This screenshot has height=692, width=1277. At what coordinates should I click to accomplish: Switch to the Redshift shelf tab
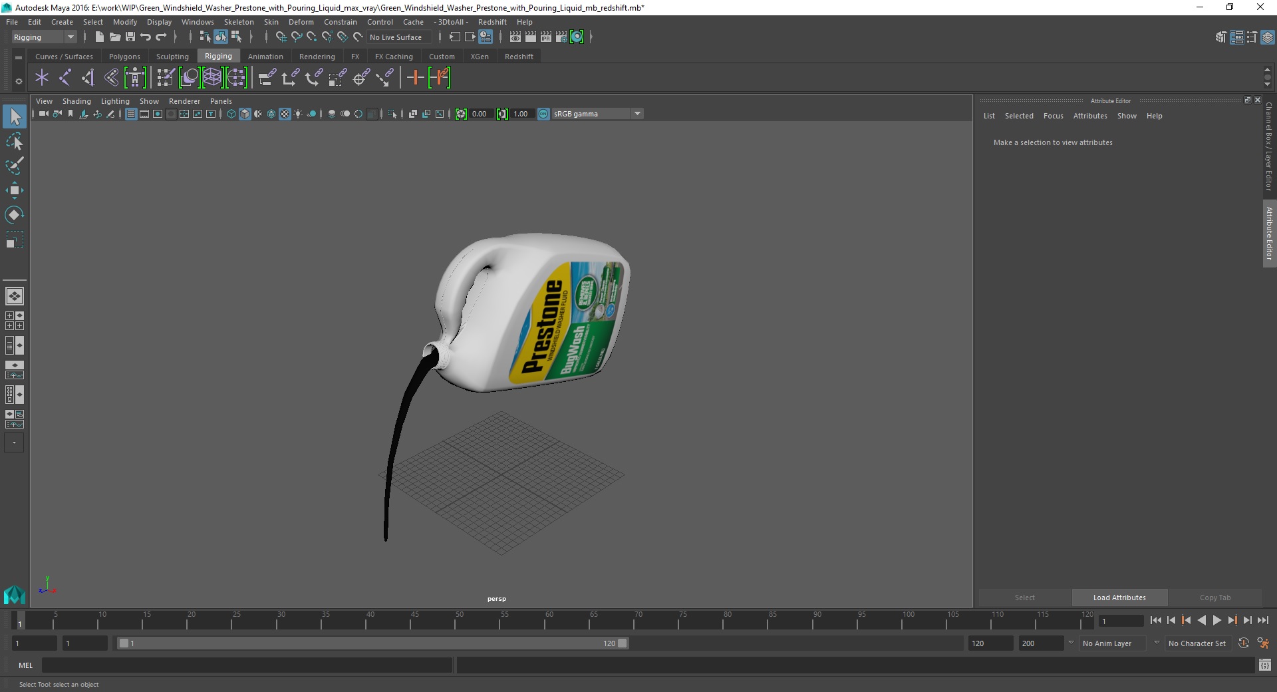519,57
